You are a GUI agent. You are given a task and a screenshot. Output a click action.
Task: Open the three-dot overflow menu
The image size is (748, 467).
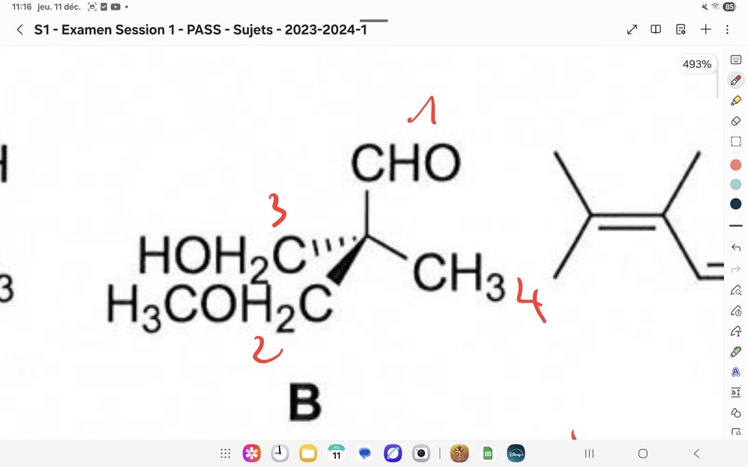(x=727, y=29)
